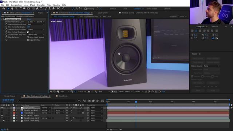Open the Green vertical channel dropdown

[x=36, y=29]
